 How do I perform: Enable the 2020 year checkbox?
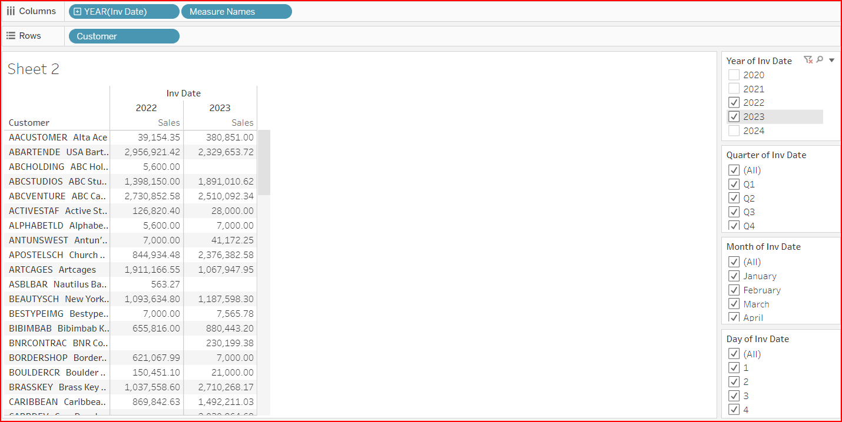(x=734, y=75)
